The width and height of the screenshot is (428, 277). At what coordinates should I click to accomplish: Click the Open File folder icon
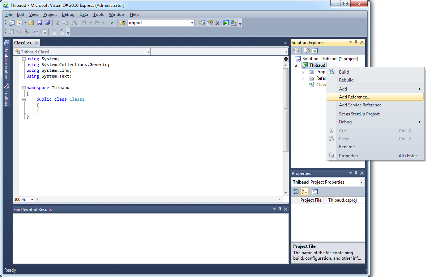point(31,23)
